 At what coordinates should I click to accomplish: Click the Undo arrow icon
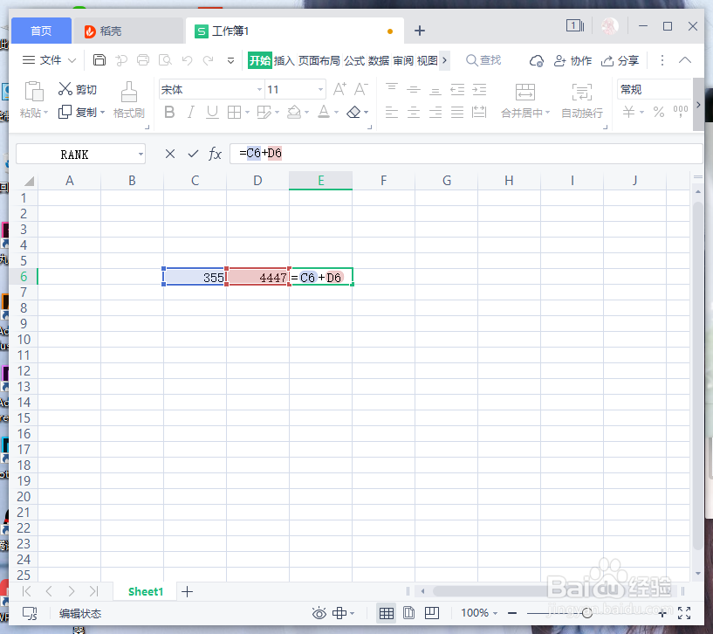click(x=187, y=60)
